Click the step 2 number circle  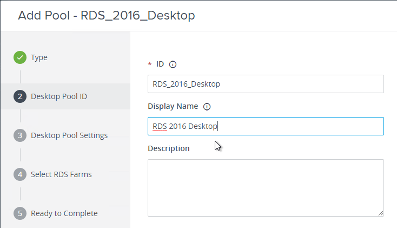(20, 96)
